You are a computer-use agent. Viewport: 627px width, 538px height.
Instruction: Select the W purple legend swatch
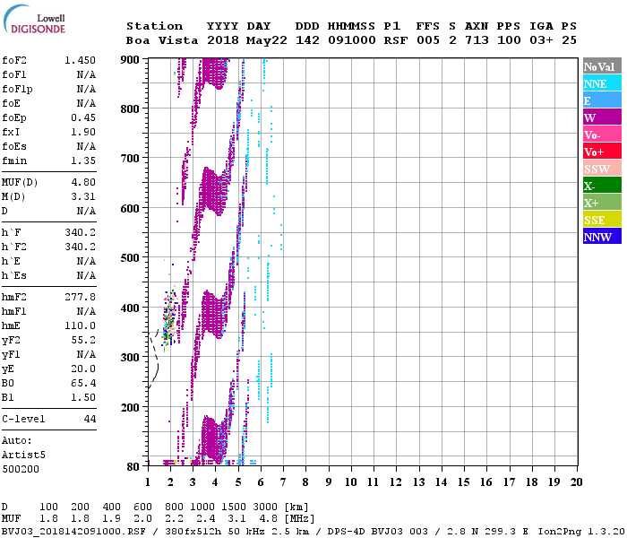pyautogui.click(x=602, y=117)
